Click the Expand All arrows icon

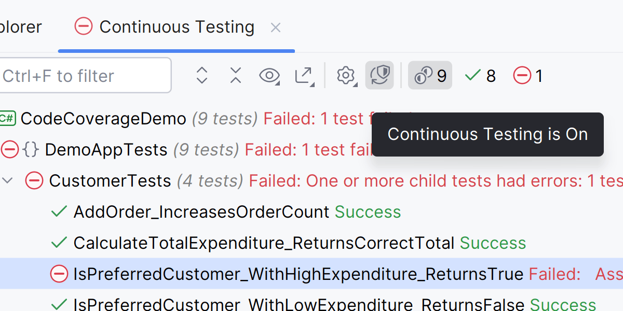[202, 76]
